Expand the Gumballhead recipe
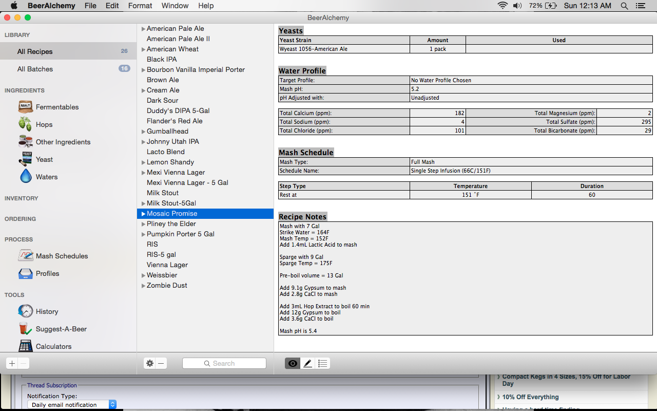This screenshot has height=411, width=657. (143, 132)
